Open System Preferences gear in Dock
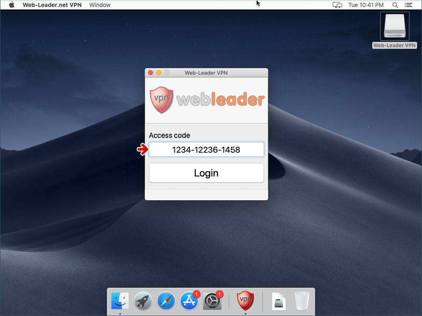 212,301
